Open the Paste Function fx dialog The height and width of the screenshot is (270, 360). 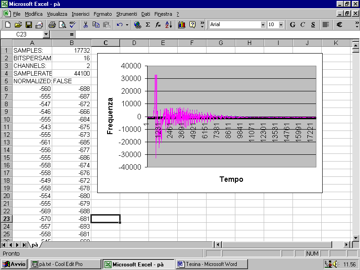158,25
